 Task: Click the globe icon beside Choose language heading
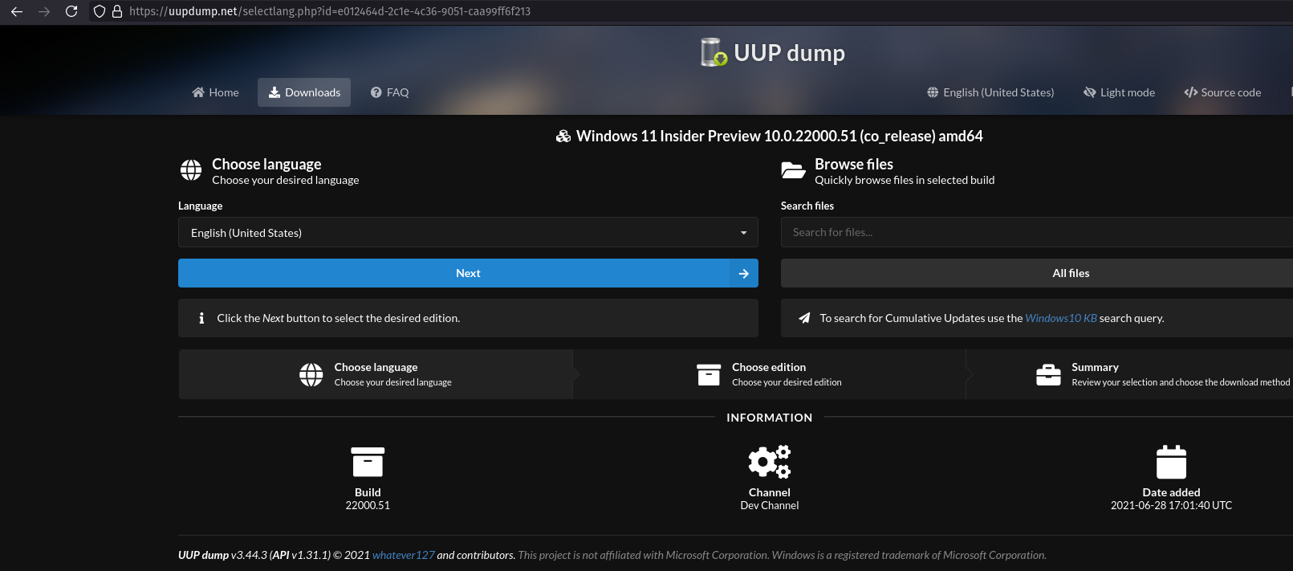click(191, 170)
